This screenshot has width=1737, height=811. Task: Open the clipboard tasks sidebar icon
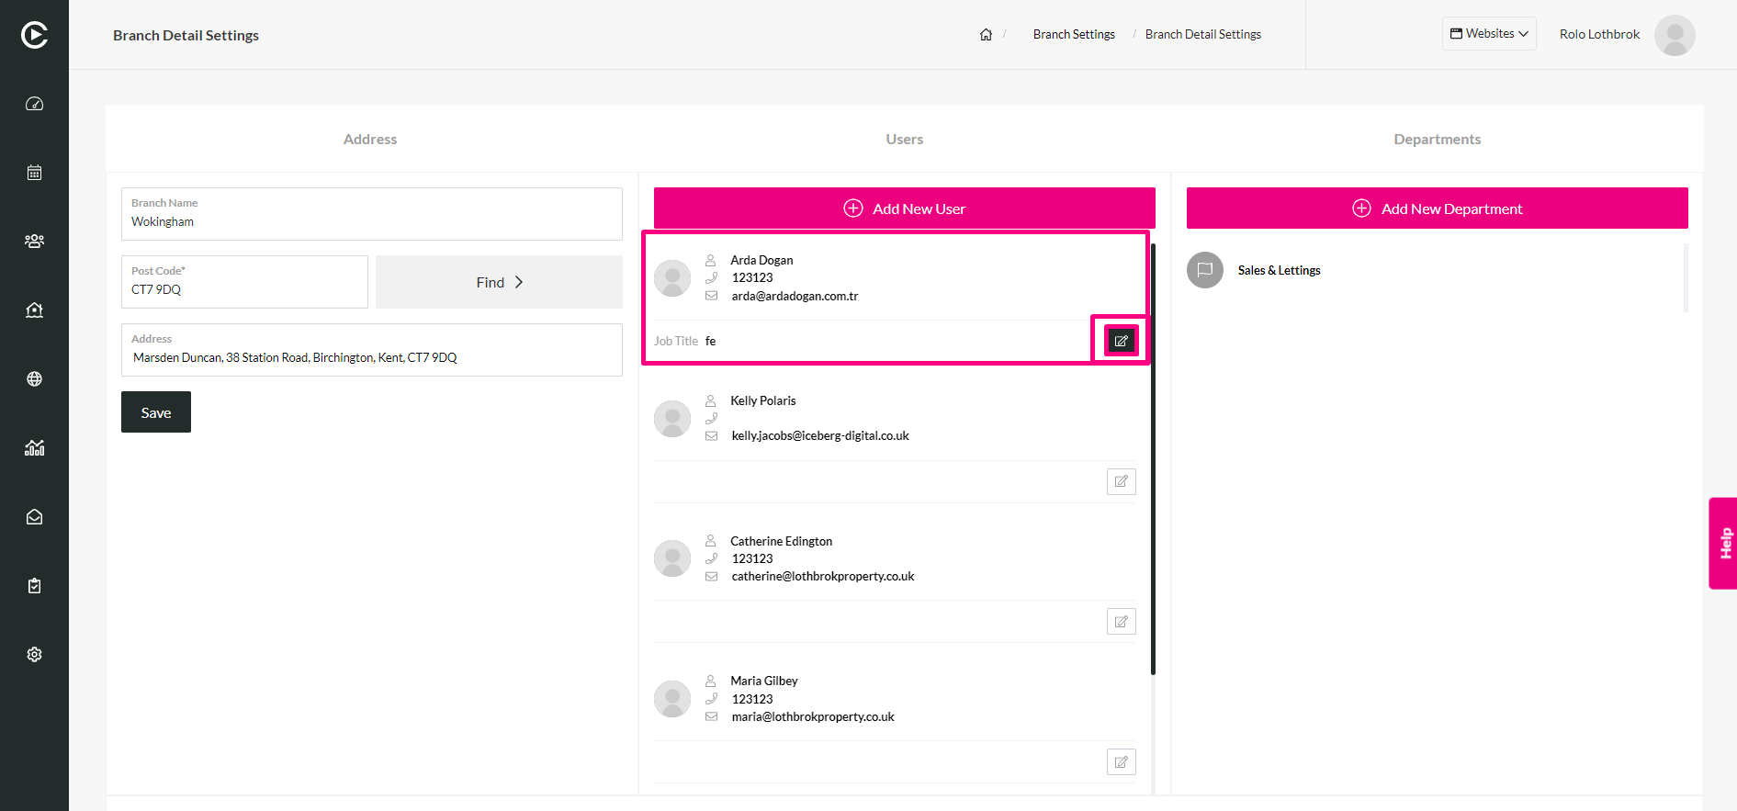point(34,586)
